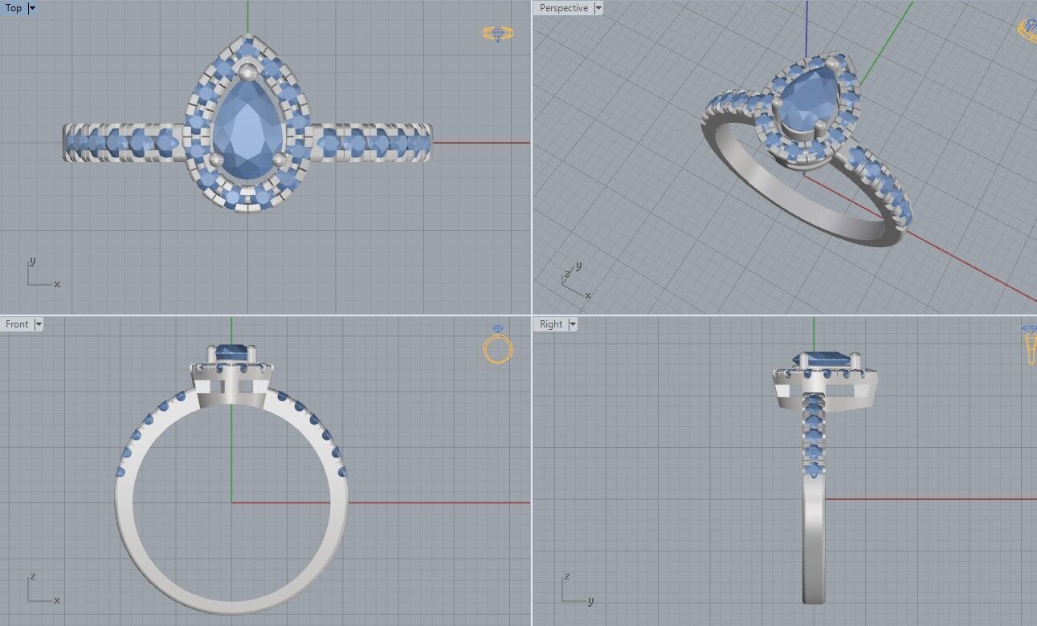Click the Right viewport title label
The width and height of the screenshot is (1037, 626).
551,324
